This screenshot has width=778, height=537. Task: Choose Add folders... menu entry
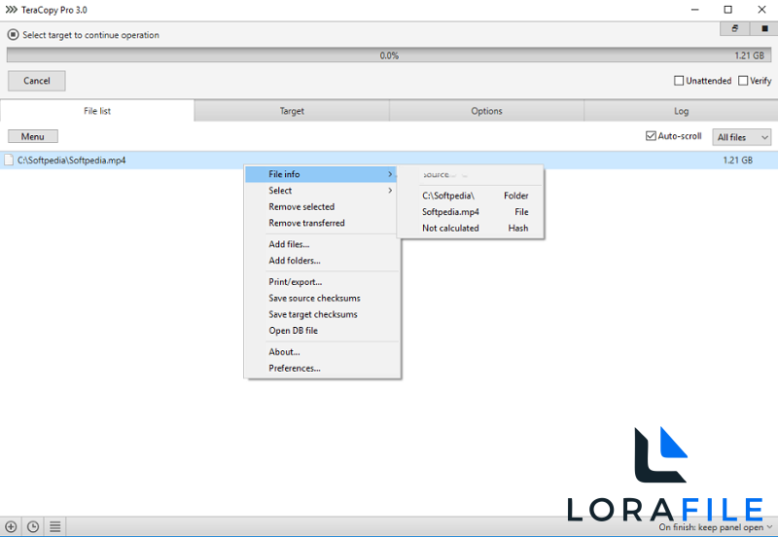(323, 261)
